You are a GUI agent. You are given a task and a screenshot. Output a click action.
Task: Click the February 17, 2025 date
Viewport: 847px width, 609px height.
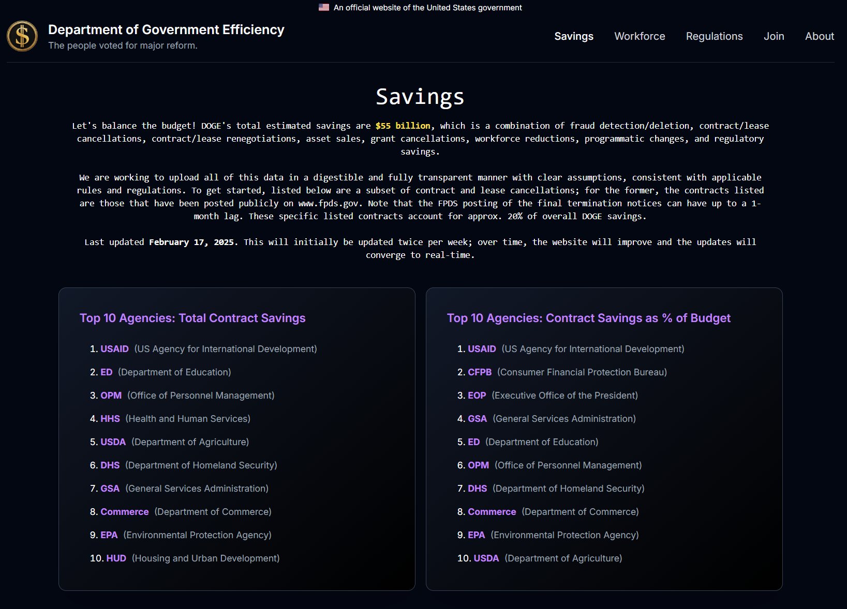tap(191, 242)
